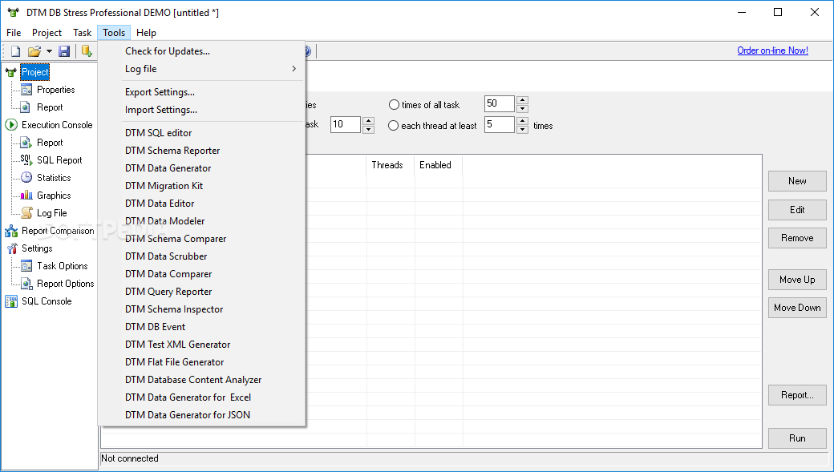This screenshot has width=834, height=472.
Task: Click the Move Down button
Action: [797, 308]
